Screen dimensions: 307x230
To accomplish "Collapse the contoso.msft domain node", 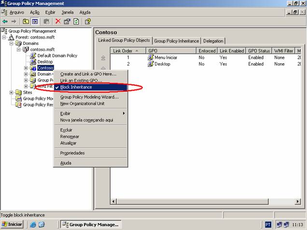I will pyautogui.click(x=19, y=50).
